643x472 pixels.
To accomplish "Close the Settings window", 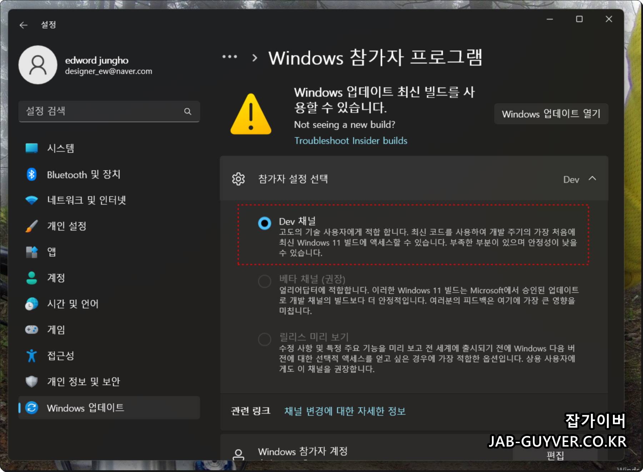I will click(609, 19).
